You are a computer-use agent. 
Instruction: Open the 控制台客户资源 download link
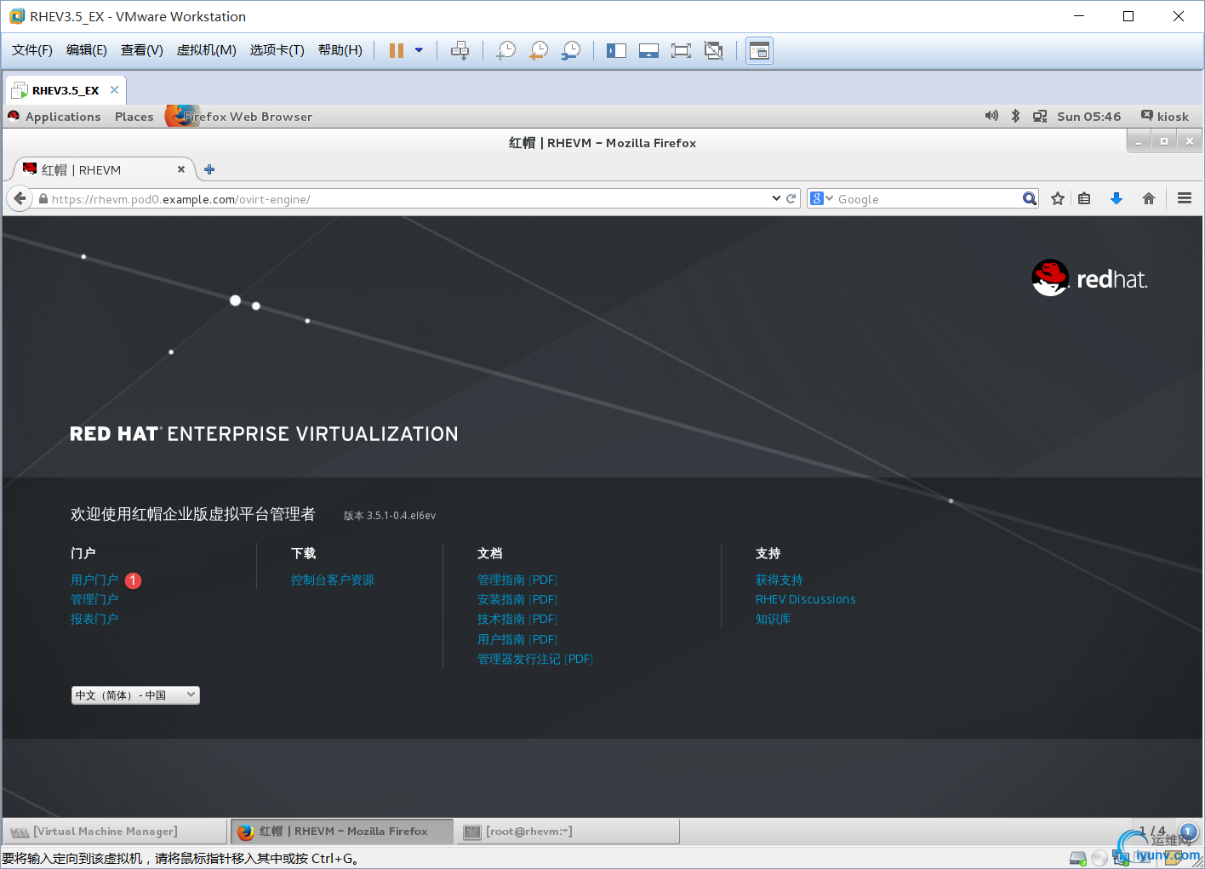333,580
